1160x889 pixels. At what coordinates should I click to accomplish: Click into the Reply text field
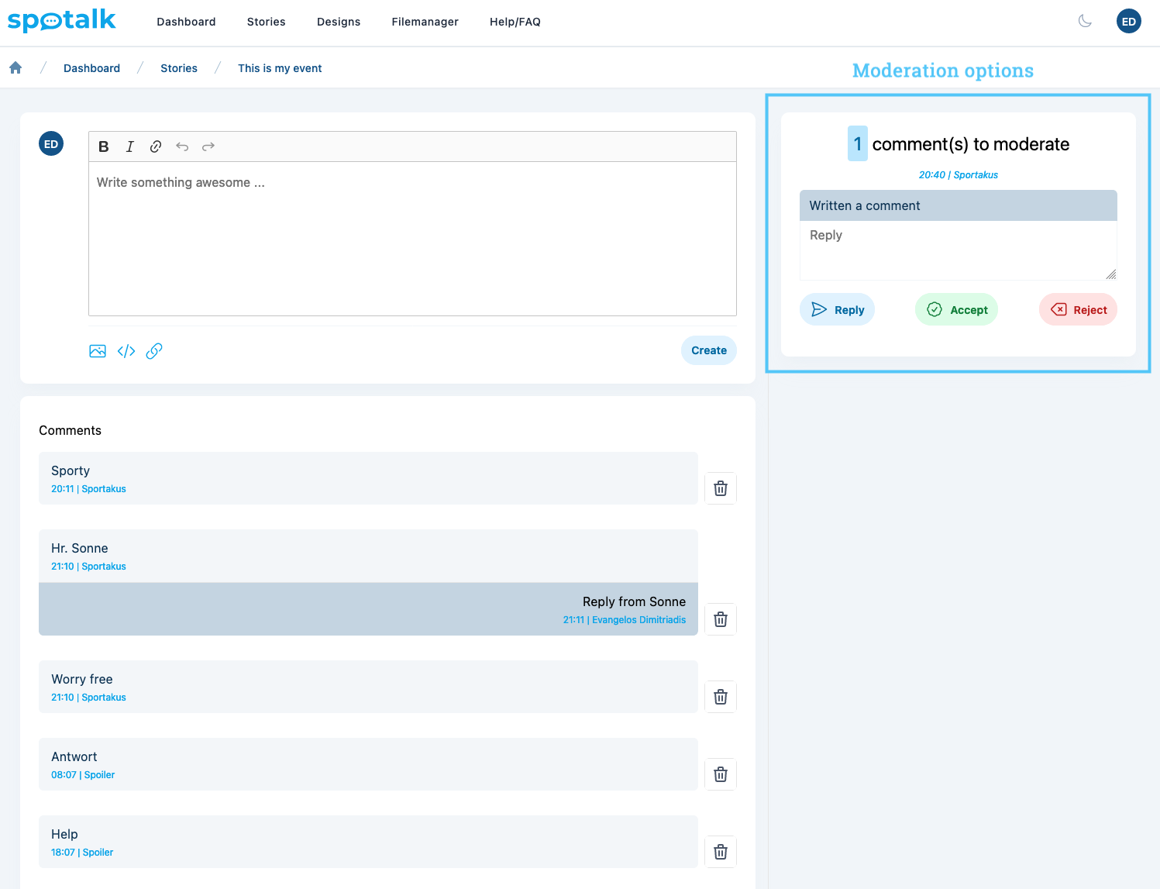[x=957, y=250]
